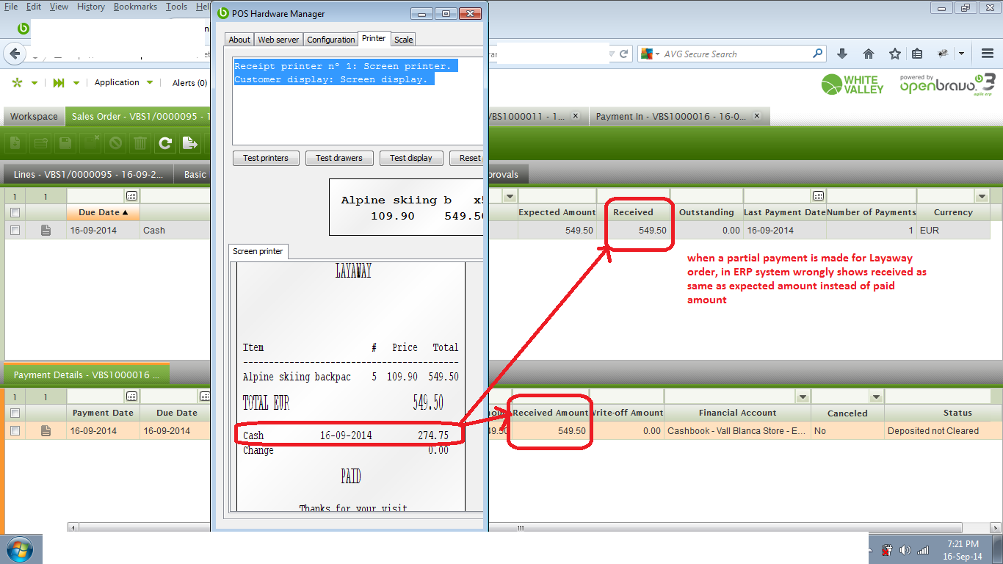Viewport: 1003px width, 564px height.
Task: Click the trash Delete record toolbar icon
Action: (140, 142)
